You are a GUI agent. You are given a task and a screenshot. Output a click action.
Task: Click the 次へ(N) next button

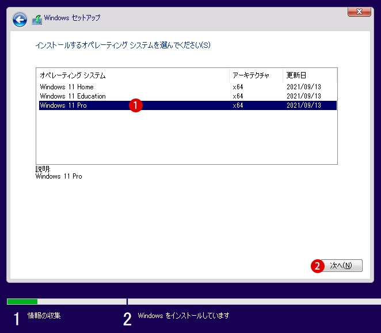(341, 266)
